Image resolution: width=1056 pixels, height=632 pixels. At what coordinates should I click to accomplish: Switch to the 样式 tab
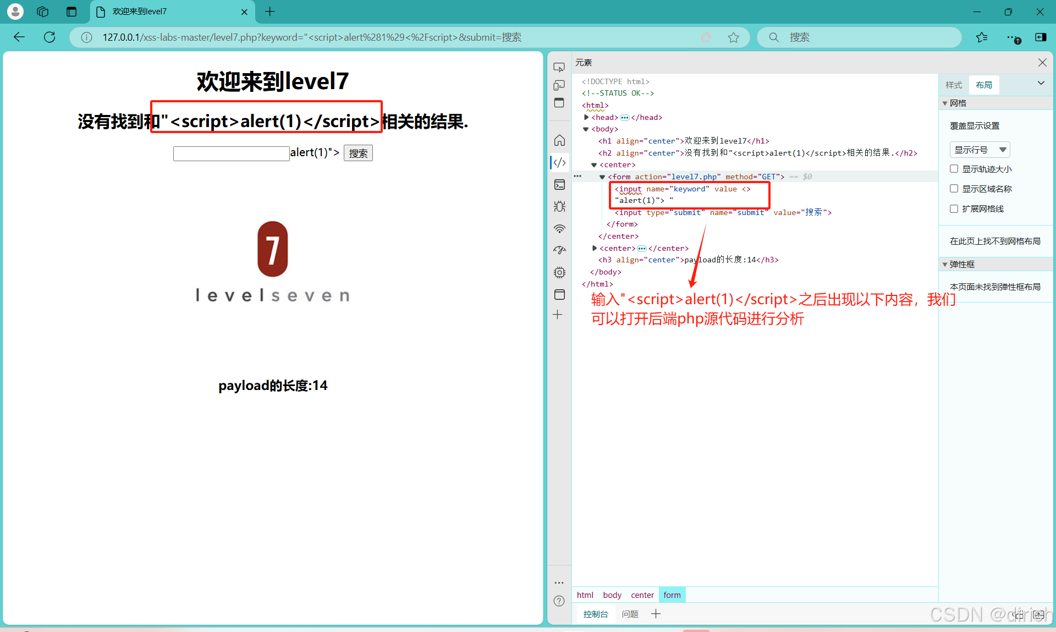coord(954,85)
